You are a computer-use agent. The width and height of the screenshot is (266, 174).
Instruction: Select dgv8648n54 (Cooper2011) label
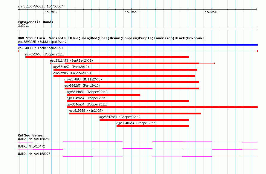point(137,123)
